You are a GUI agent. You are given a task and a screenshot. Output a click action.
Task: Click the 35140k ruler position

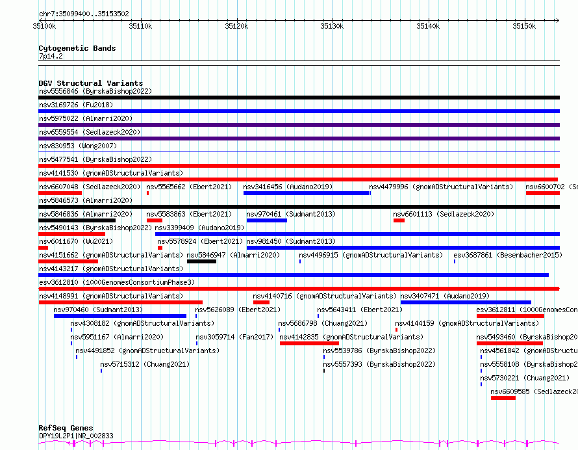pyautogui.click(x=428, y=26)
